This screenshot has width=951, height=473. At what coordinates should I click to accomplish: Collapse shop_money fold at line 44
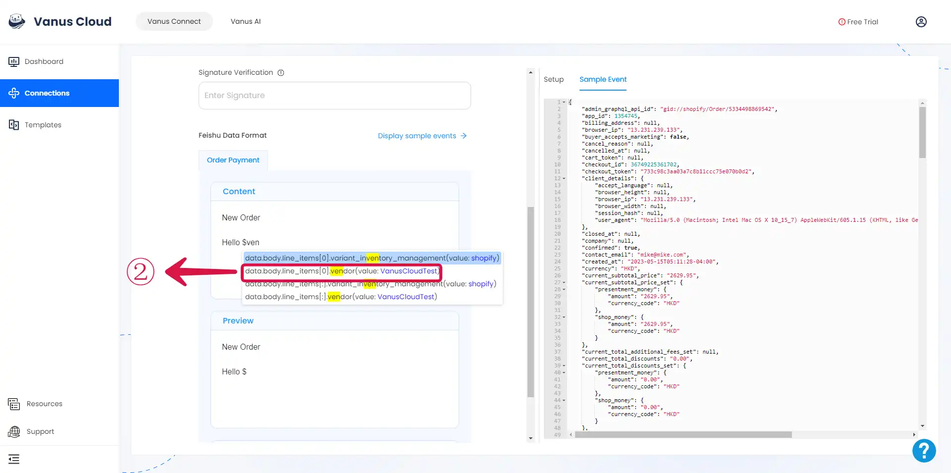564,400
